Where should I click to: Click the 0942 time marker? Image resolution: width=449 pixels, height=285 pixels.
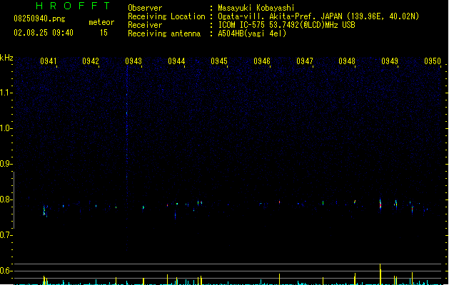91,61
